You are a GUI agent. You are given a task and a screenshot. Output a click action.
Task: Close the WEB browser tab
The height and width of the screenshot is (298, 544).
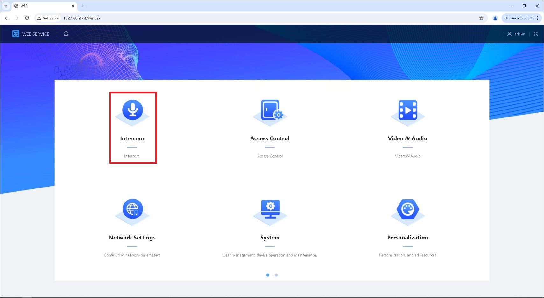pyautogui.click(x=73, y=6)
